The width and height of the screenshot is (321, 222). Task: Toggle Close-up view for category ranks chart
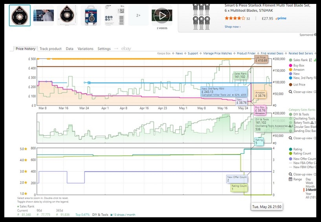303,138
